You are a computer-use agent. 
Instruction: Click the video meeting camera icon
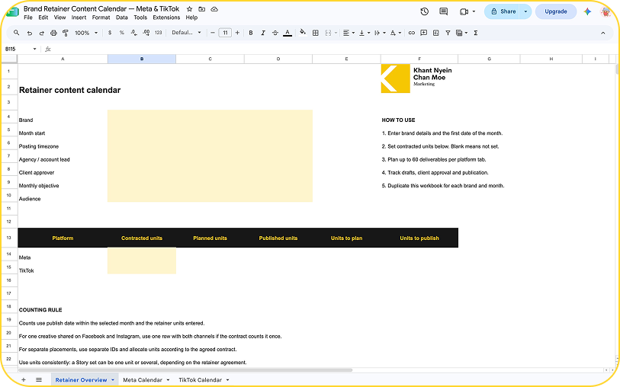click(x=464, y=11)
